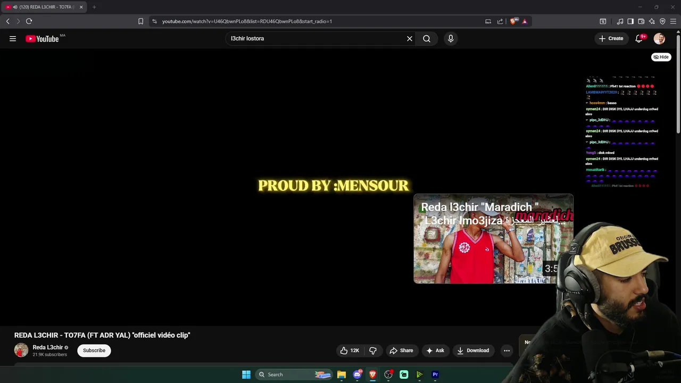Screen dimensions: 681x383
Task: Open the Windows taskbar Search box
Action: coord(294,374)
